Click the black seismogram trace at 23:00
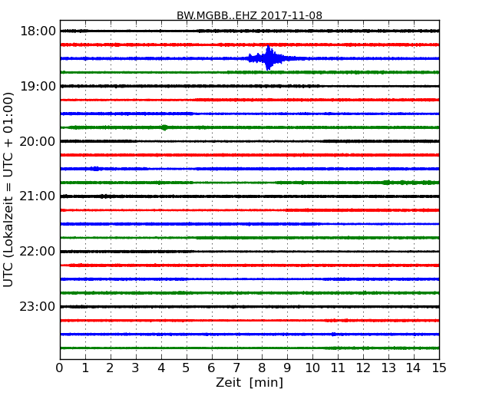 249,307
